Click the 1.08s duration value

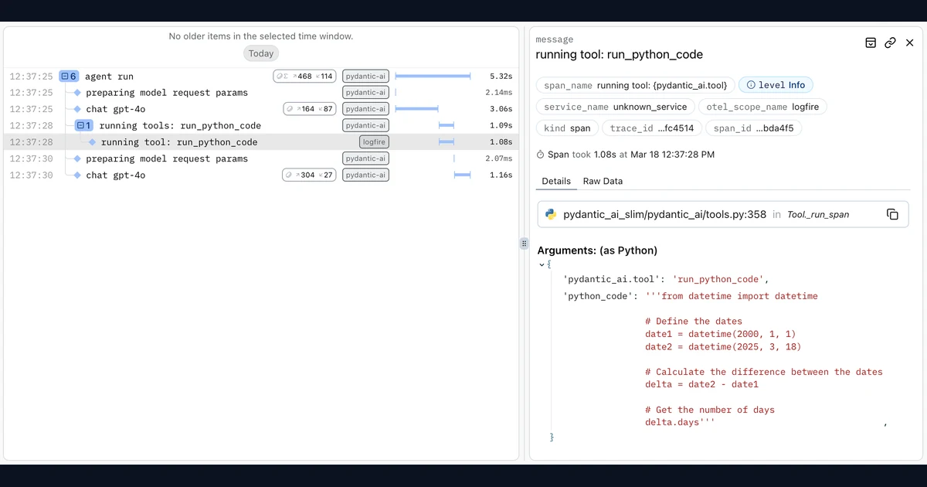coord(501,142)
